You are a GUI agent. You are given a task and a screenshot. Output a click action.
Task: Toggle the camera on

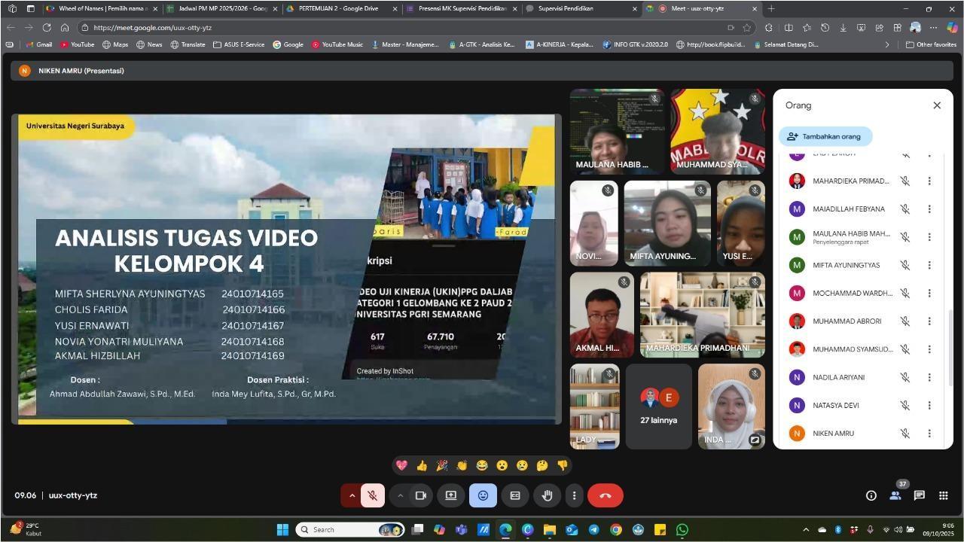(421, 495)
